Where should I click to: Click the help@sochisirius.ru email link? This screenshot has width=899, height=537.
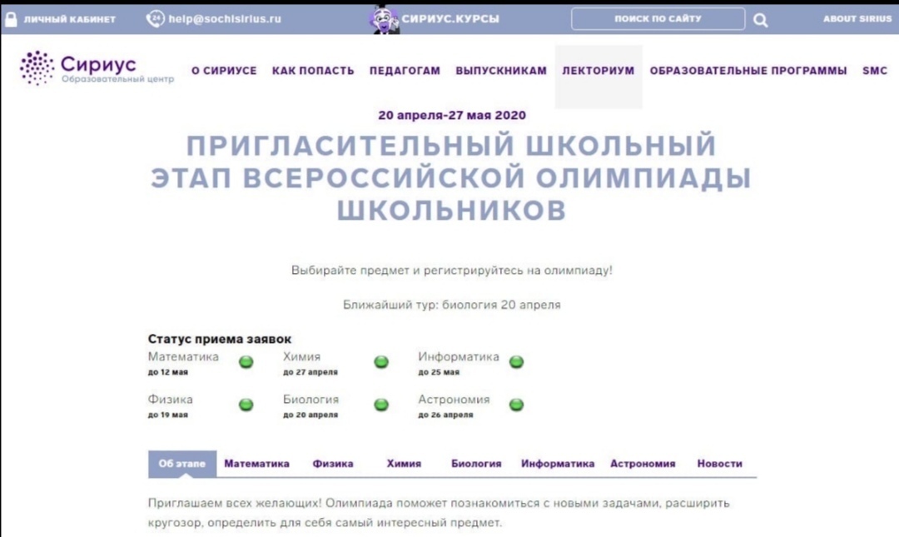pyautogui.click(x=225, y=19)
